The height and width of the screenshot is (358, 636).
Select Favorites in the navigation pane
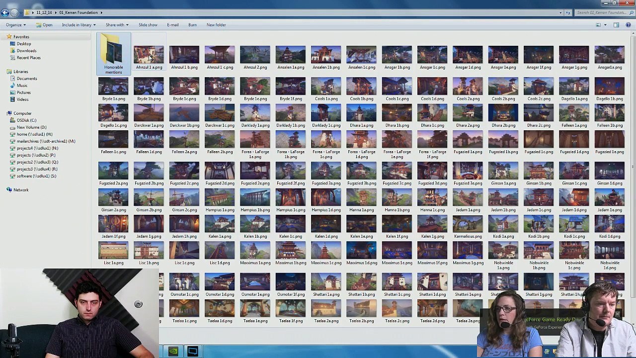pyautogui.click(x=21, y=37)
